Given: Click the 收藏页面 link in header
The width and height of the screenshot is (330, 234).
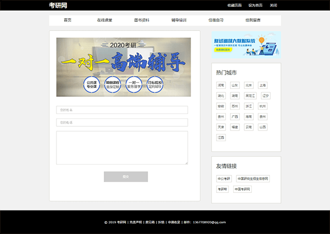Looking at the screenshot, I should pyautogui.click(x=234, y=5).
